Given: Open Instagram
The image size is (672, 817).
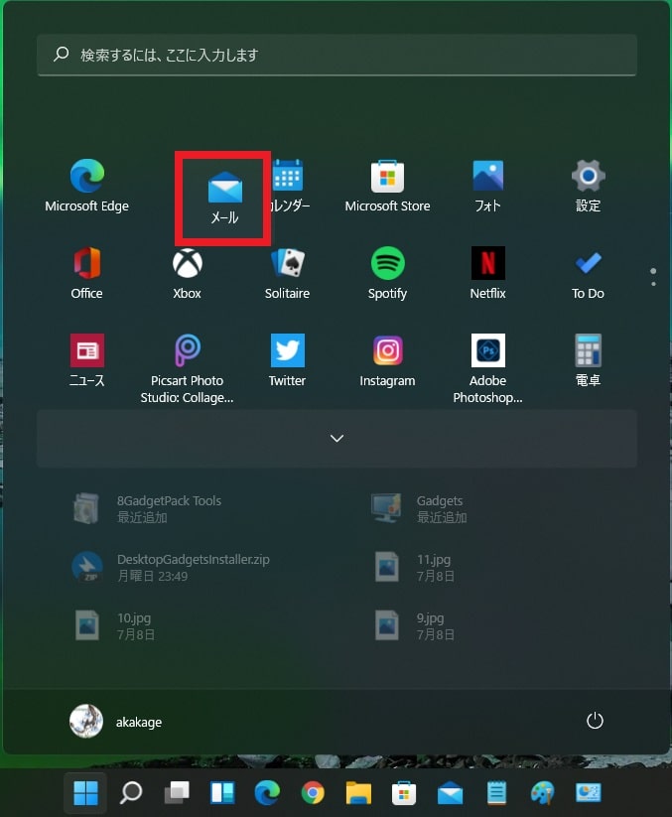Looking at the screenshot, I should tap(387, 360).
